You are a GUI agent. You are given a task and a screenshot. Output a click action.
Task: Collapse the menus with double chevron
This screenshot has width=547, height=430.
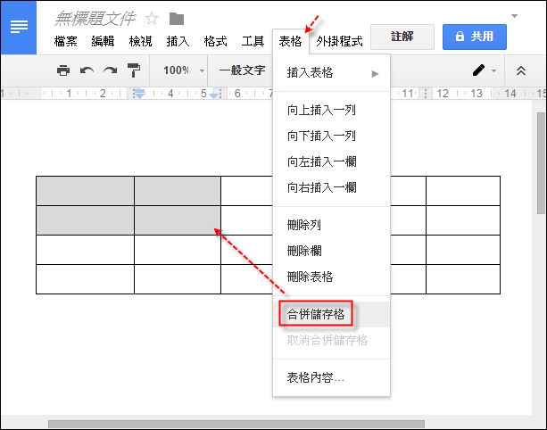521,70
